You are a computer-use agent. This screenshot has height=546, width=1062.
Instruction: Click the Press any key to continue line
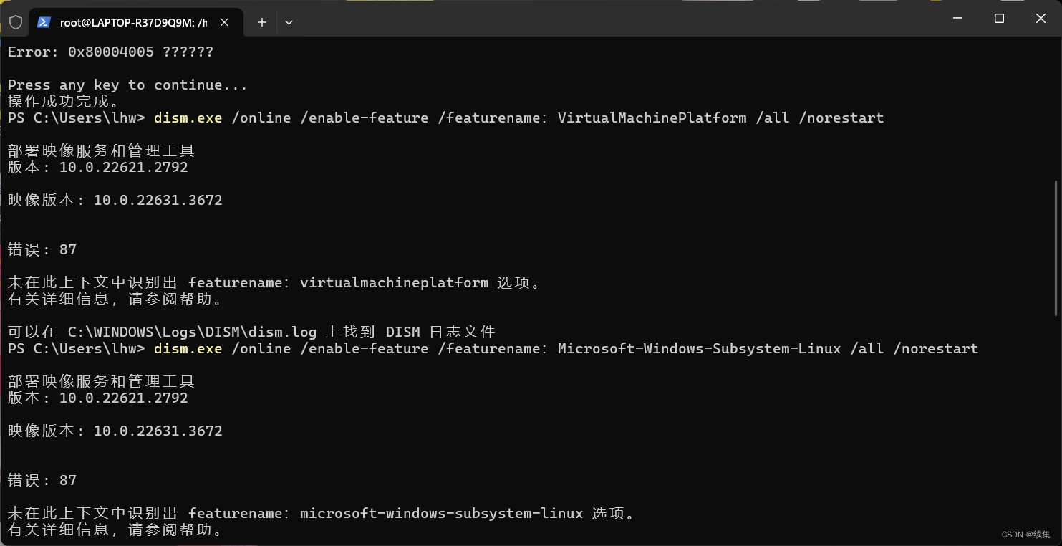(x=126, y=85)
